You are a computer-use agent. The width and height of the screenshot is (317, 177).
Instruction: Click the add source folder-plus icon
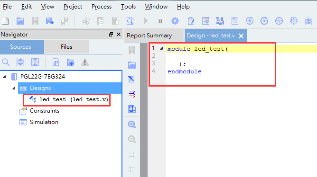pos(70,62)
